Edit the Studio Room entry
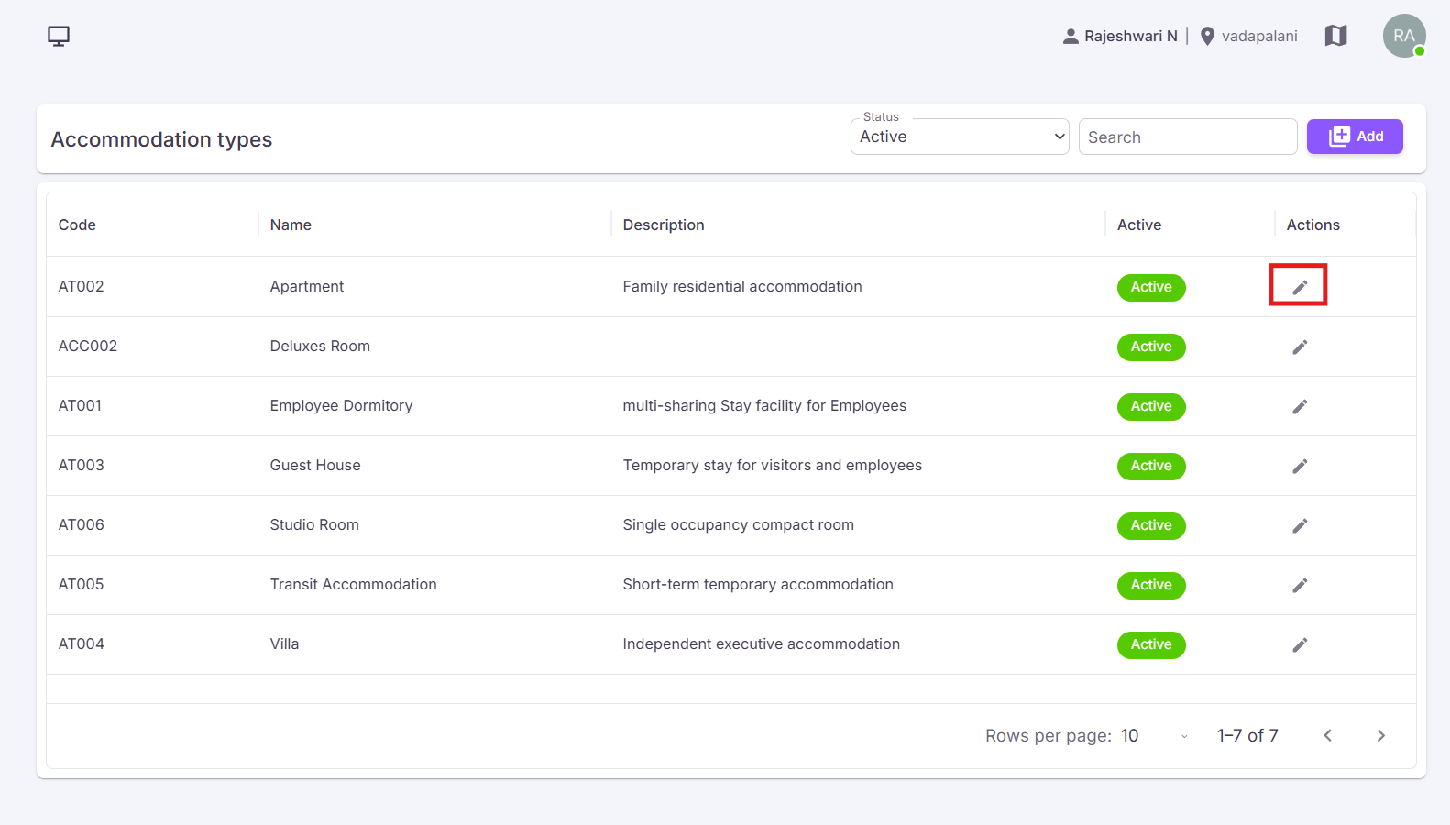Screen dimensions: 1450x825 tap(1300, 525)
